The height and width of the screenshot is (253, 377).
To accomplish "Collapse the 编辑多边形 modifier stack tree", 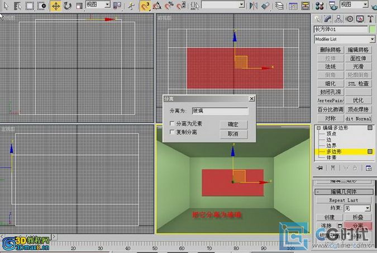I will coord(318,128).
